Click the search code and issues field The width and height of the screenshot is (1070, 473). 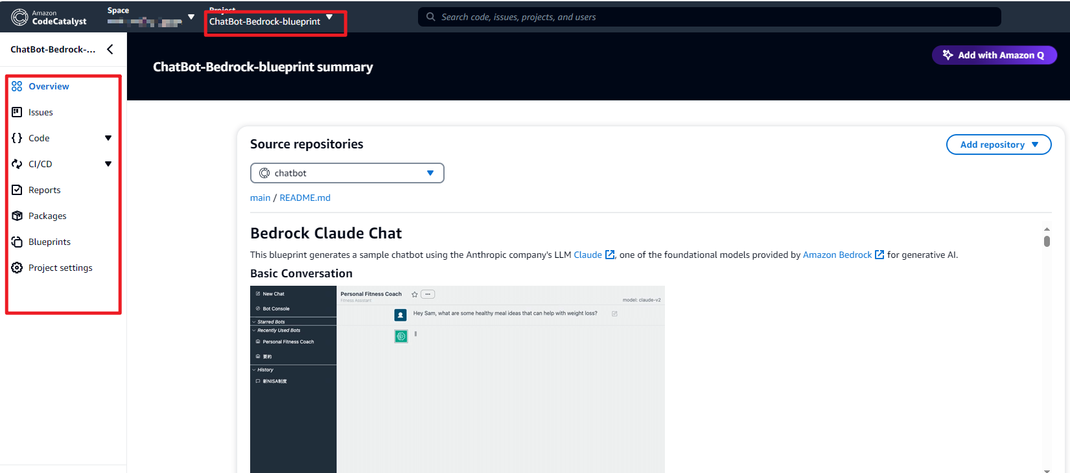710,17
